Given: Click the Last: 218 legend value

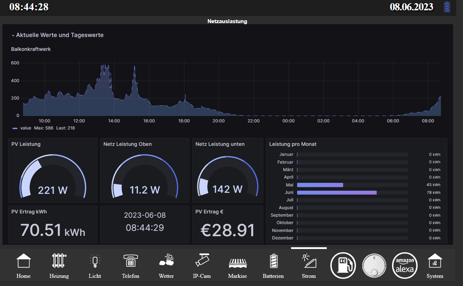Looking at the screenshot, I should click(65, 128).
